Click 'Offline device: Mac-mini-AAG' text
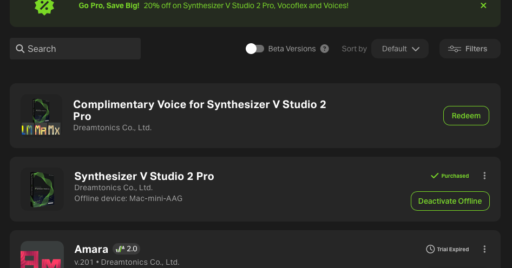 point(128,198)
